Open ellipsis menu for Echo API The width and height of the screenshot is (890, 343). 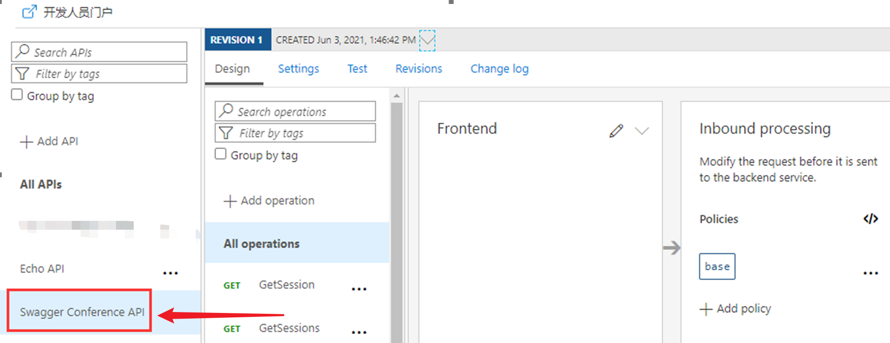[170, 273]
